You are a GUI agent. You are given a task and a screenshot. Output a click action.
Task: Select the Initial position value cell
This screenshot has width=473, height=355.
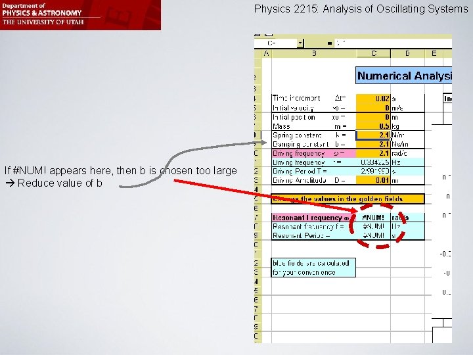pyautogui.click(x=373, y=117)
